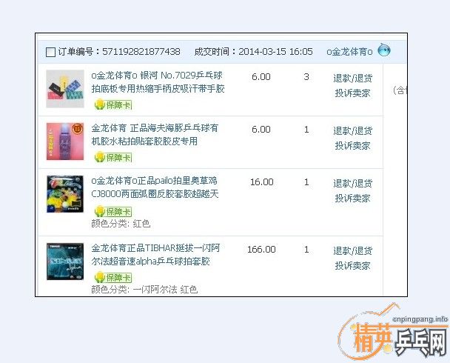Open the Palio CJ8000 product title link
The width and height of the screenshot is (450, 363).
tap(154, 187)
